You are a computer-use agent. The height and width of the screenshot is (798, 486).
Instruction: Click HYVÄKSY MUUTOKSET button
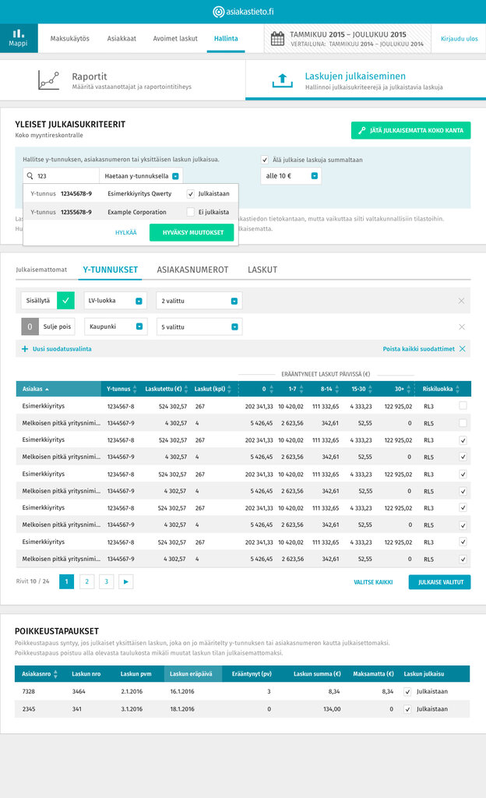[193, 232]
